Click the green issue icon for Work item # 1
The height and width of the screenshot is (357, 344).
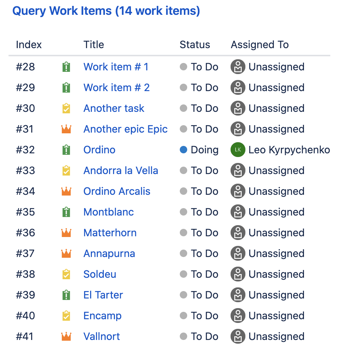[66, 67]
